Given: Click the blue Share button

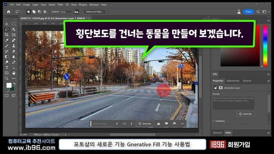Looking at the screenshot, I should tap(248, 12).
